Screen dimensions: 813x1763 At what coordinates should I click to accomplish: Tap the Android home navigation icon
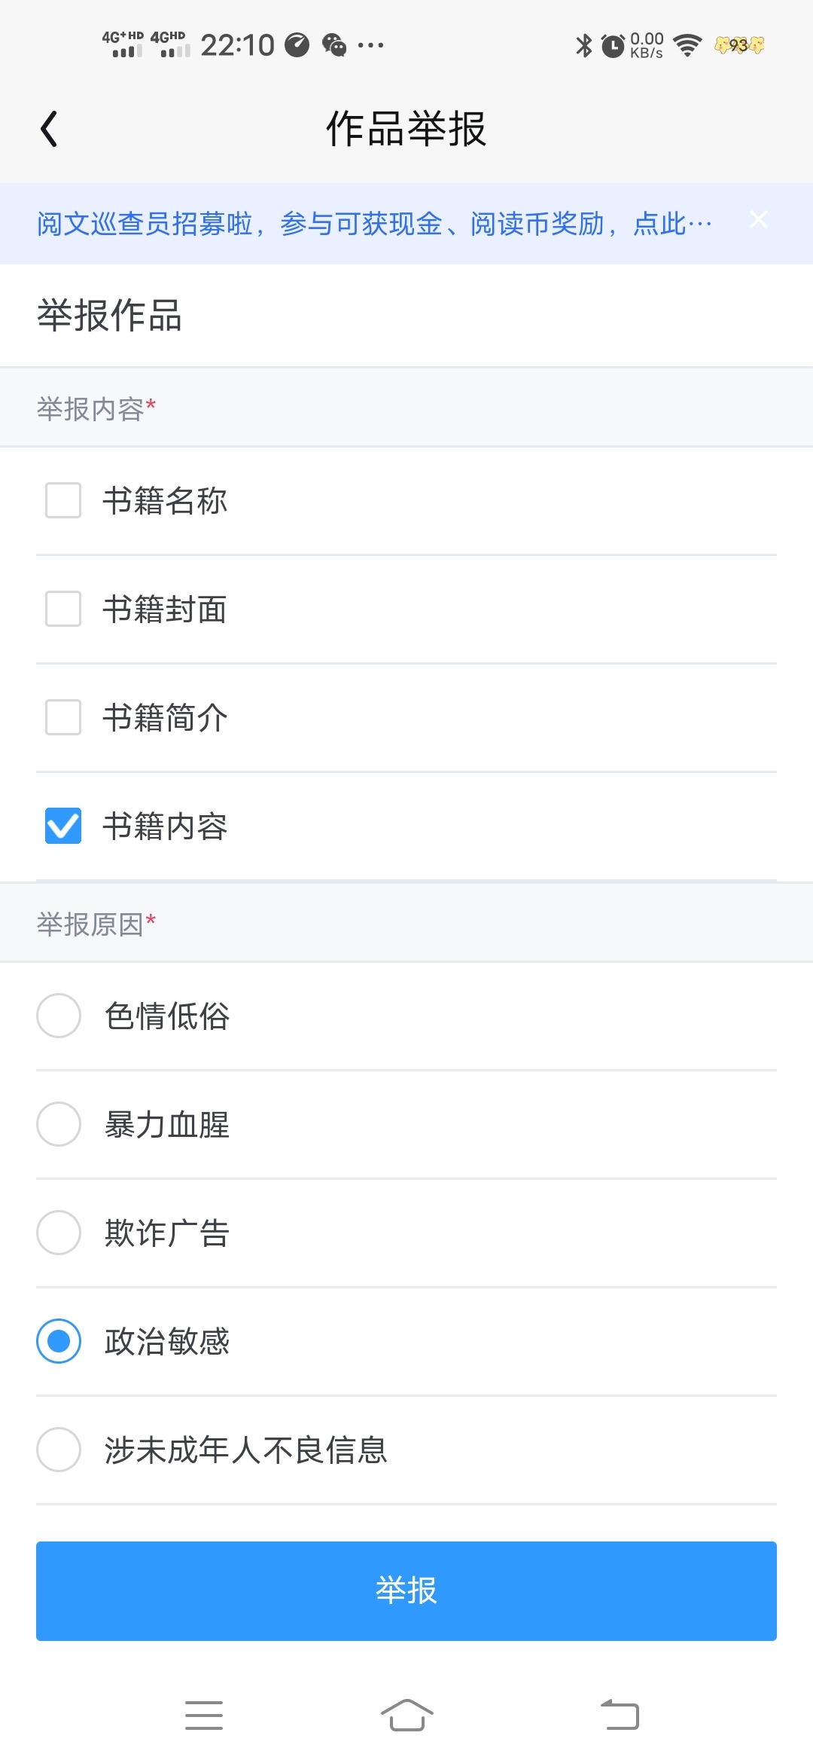point(406,1716)
